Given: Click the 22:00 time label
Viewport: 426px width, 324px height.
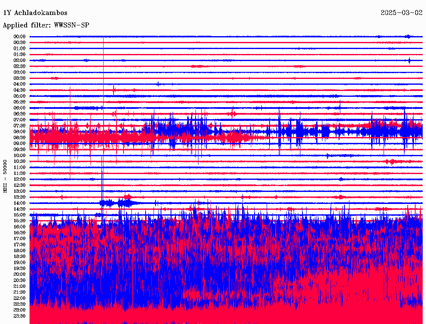Looking at the screenshot, I should (x=20, y=298).
